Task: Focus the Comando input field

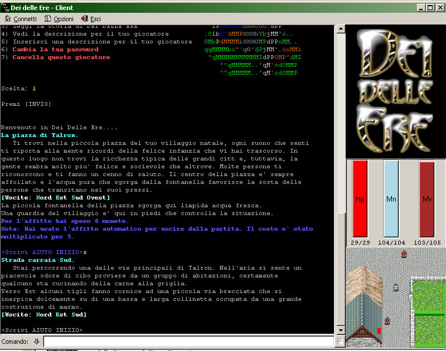Action: [x=188, y=341]
